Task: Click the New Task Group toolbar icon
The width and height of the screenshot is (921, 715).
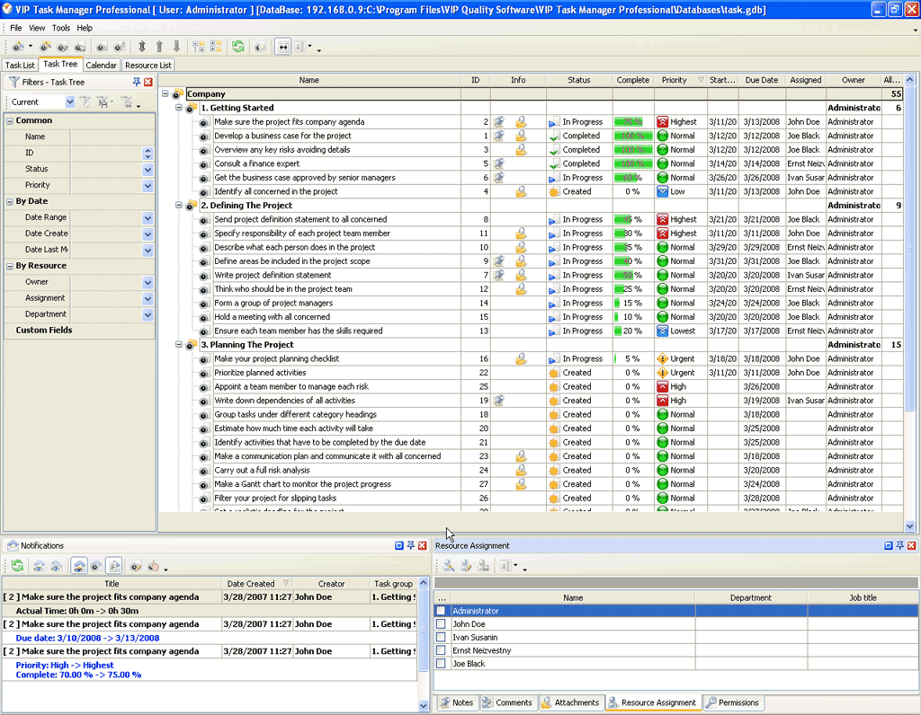Action: pyautogui.click(x=45, y=47)
